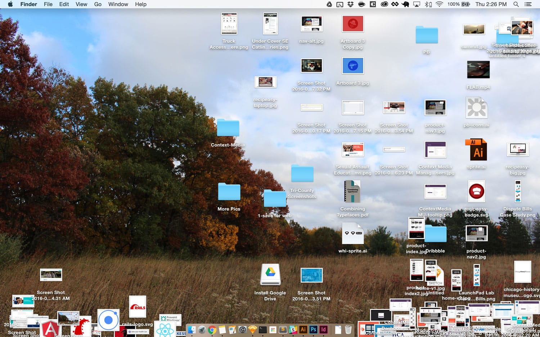Screen dimensions: 540x337
Task: Launch Sketch from the Dock
Action: click(253, 329)
